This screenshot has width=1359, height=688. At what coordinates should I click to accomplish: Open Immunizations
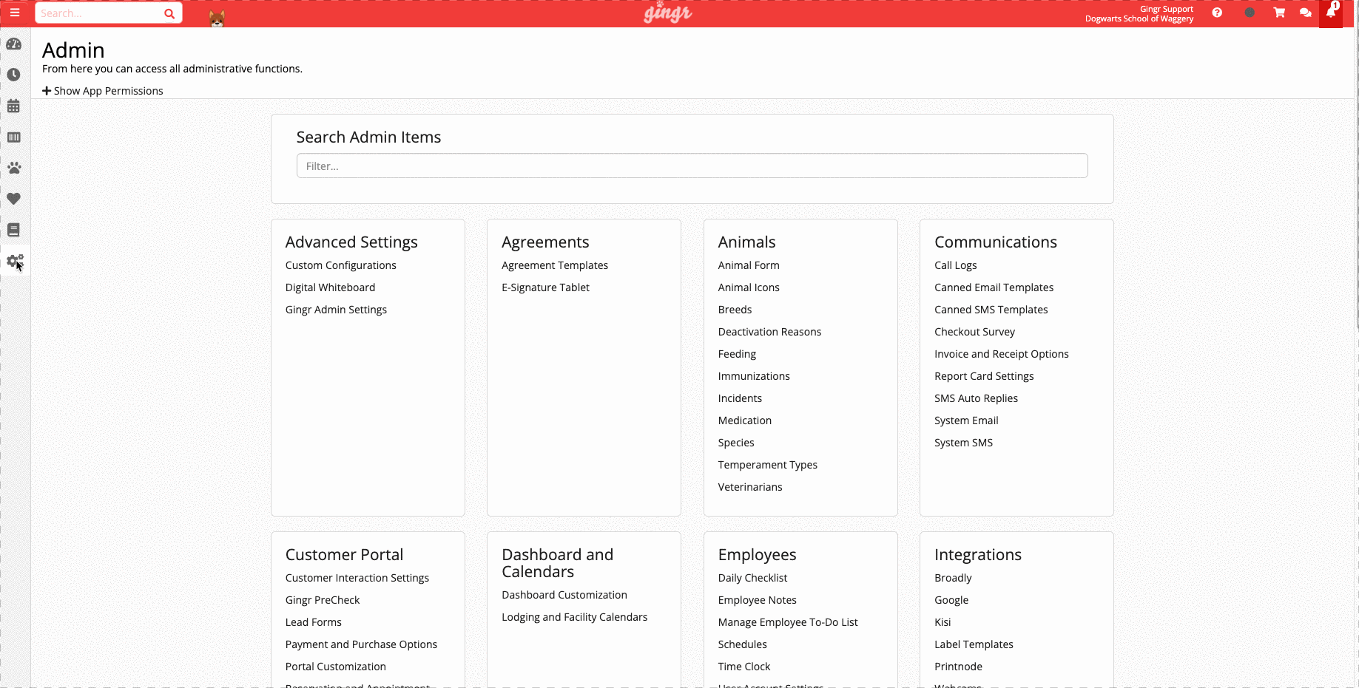[x=755, y=376]
